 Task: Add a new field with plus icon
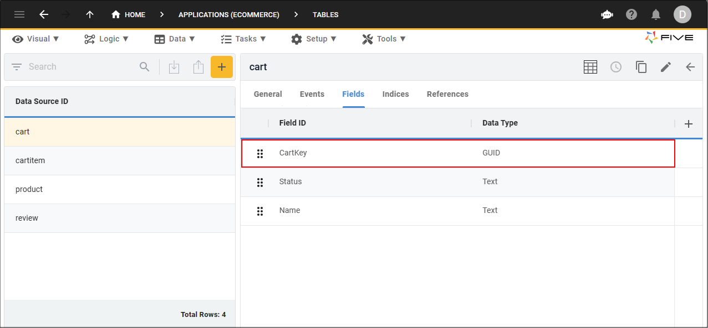pyautogui.click(x=689, y=124)
